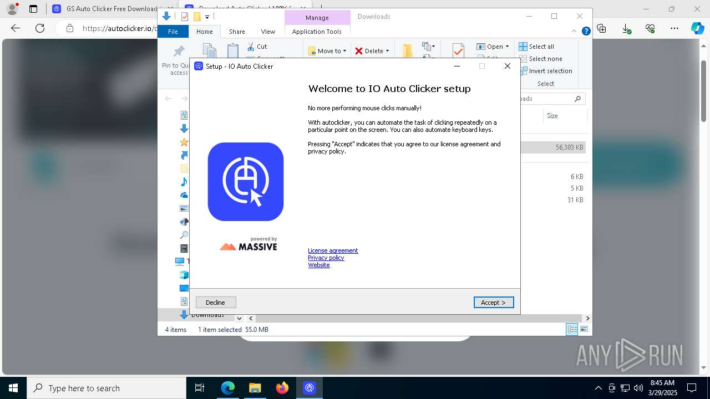
Task: Switch Explorer to details view icon
Action: [x=572, y=330]
